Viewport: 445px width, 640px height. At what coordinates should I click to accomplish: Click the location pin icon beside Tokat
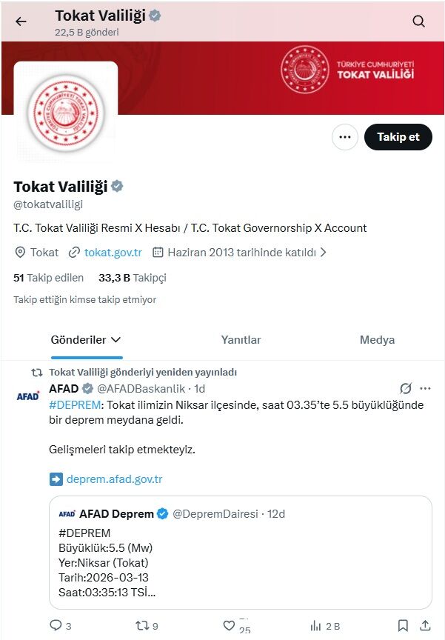[19, 252]
